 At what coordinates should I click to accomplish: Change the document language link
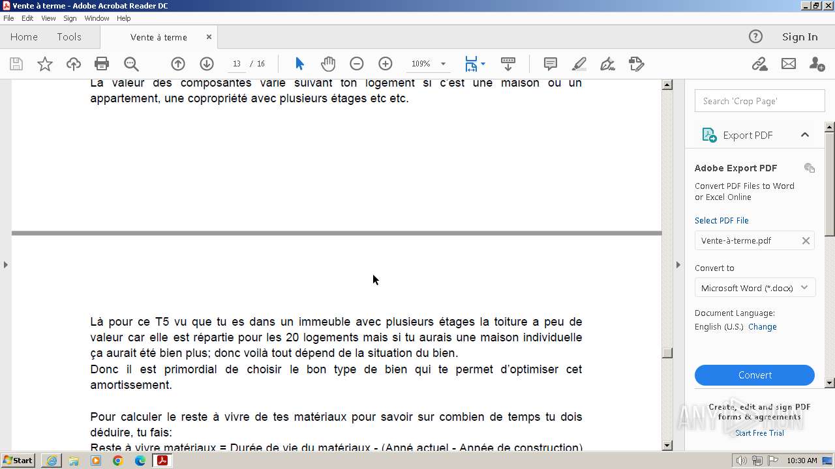pyautogui.click(x=762, y=327)
